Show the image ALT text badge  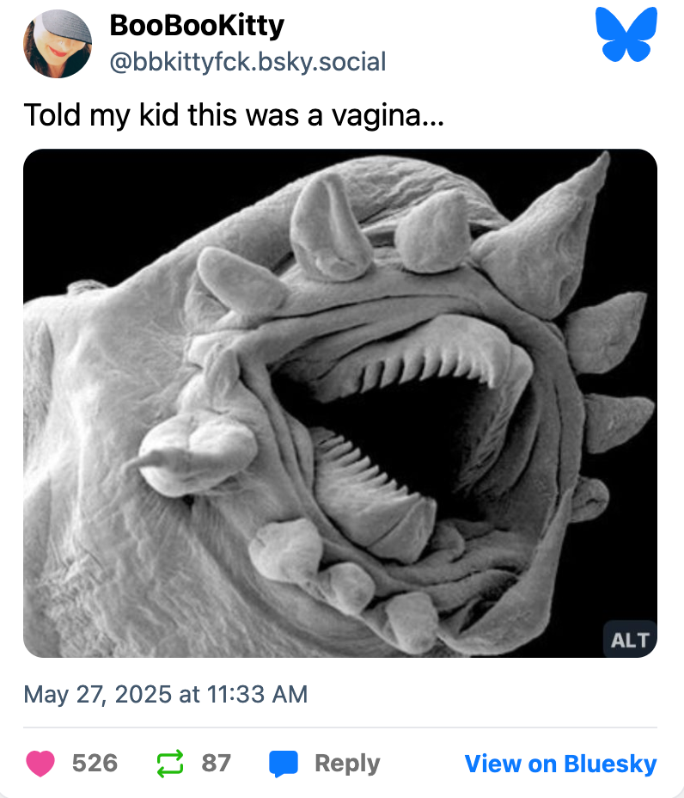[x=630, y=639]
